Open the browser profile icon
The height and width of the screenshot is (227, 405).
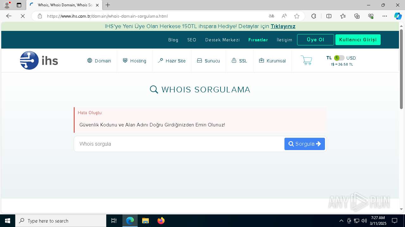[7, 5]
